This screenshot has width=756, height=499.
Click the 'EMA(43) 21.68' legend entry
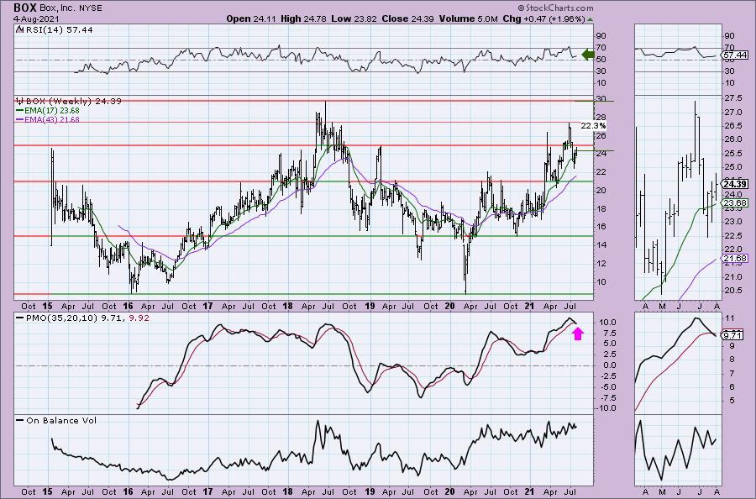coord(48,119)
